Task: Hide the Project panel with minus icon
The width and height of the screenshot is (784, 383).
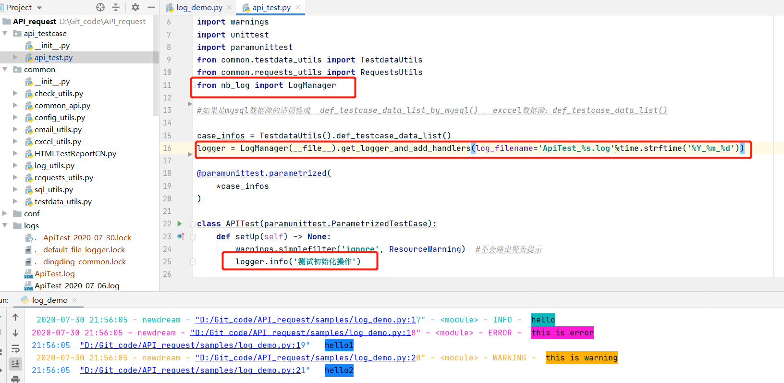Action: [x=151, y=7]
